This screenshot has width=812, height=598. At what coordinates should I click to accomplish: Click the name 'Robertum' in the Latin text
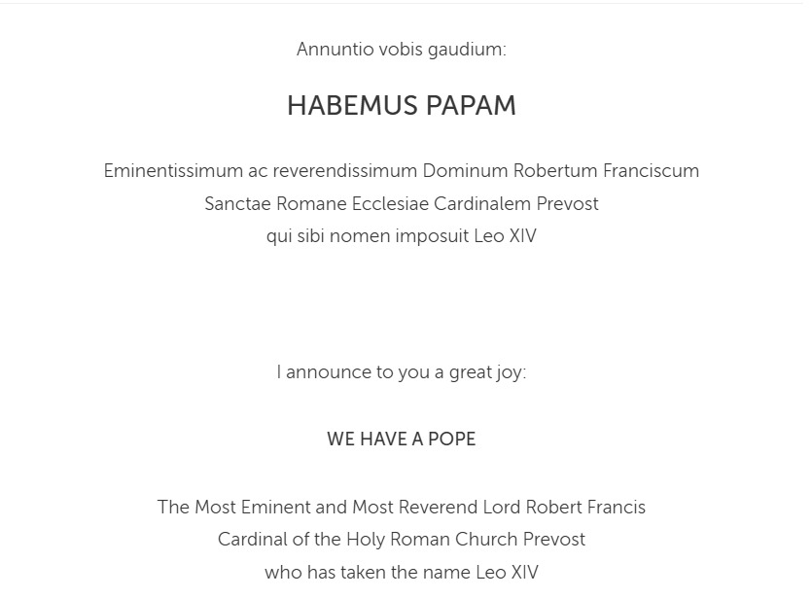point(555,171)
